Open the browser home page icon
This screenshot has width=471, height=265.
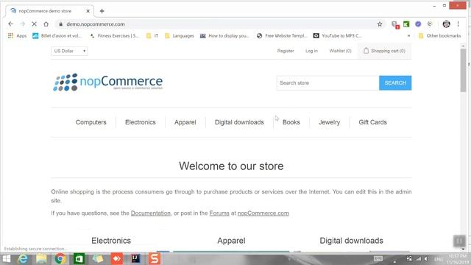[x=46, y=24]
